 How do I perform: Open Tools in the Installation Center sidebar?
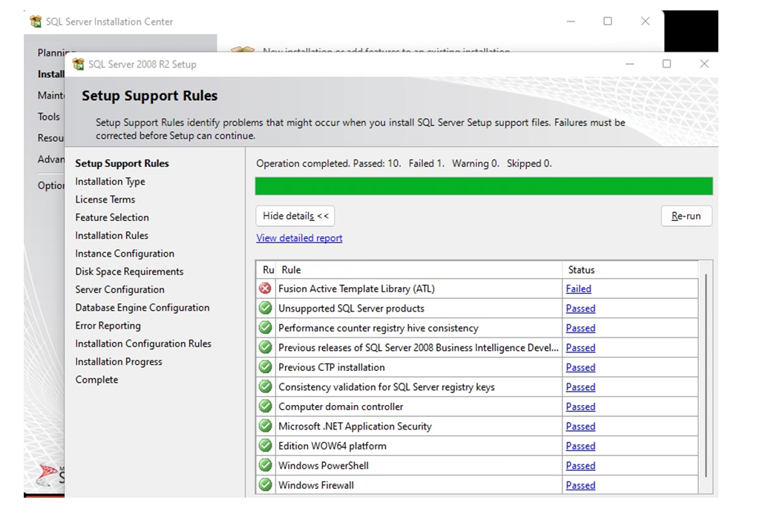tap(49, 117)
